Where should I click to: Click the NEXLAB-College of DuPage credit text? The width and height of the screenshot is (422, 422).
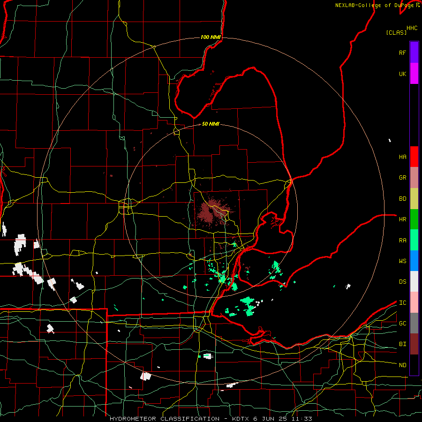pyautogui.click(x=377, y=5)
